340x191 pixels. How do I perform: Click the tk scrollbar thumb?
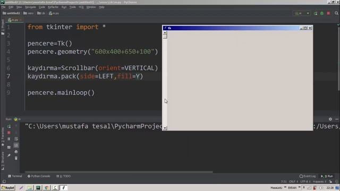(165, 36)
